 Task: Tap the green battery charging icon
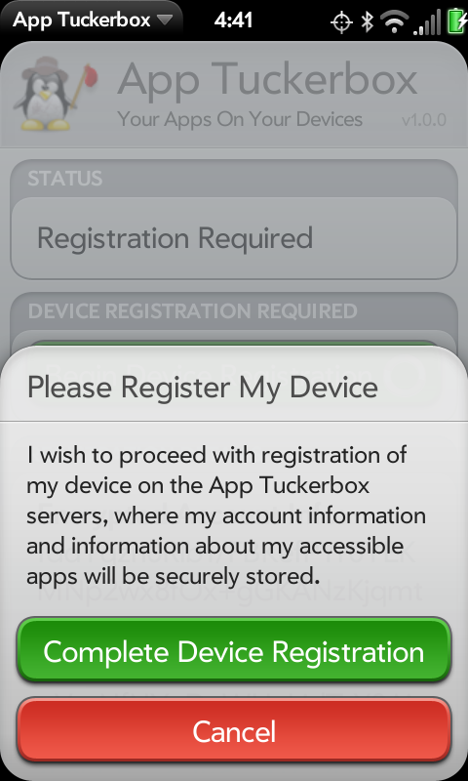(x=457, y=21)
